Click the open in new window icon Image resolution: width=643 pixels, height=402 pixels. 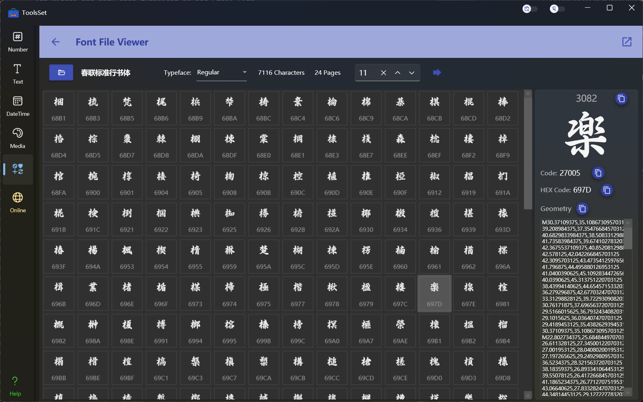click(627, 42)
